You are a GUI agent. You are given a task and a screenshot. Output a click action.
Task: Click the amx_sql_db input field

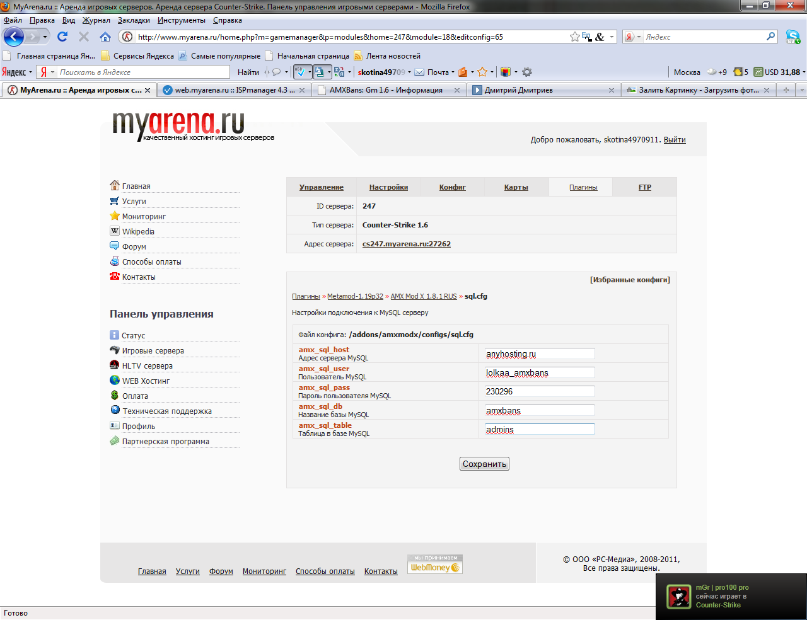pos(539,410)
